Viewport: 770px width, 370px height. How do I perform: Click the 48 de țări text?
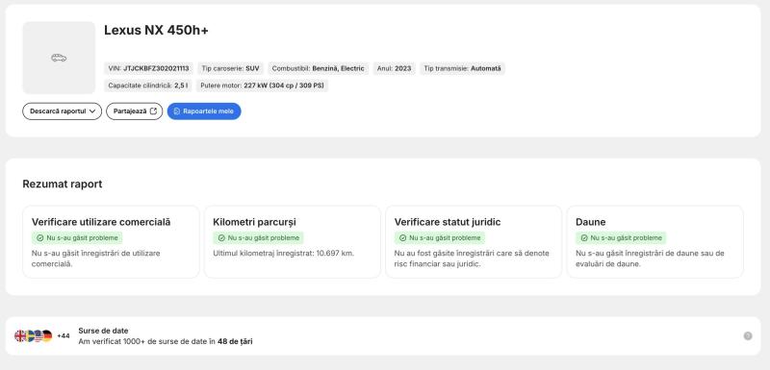click(x=235, y=341)
